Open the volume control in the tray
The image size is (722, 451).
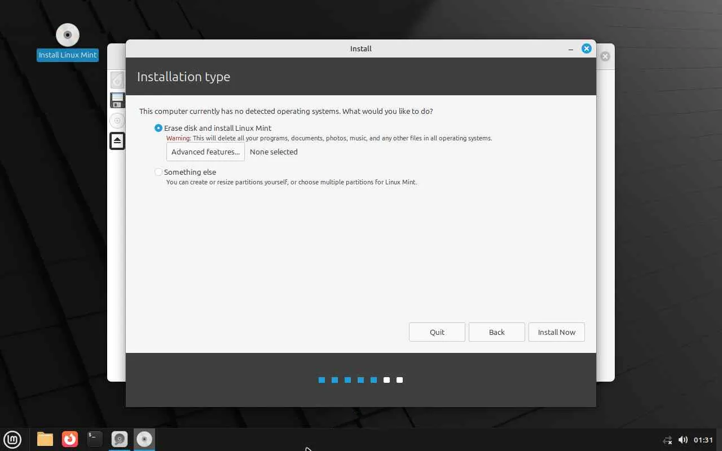pos(683,440)
